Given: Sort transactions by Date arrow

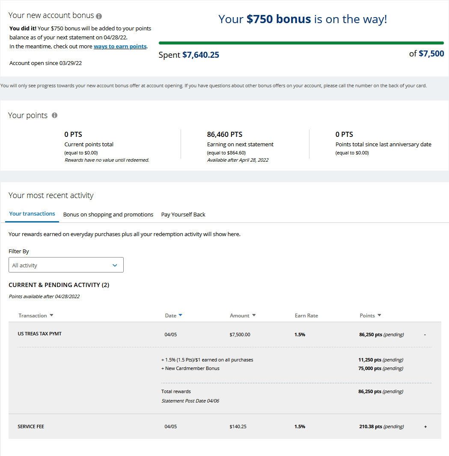Looking at the screenshot, I should click(x=181, y=315).
